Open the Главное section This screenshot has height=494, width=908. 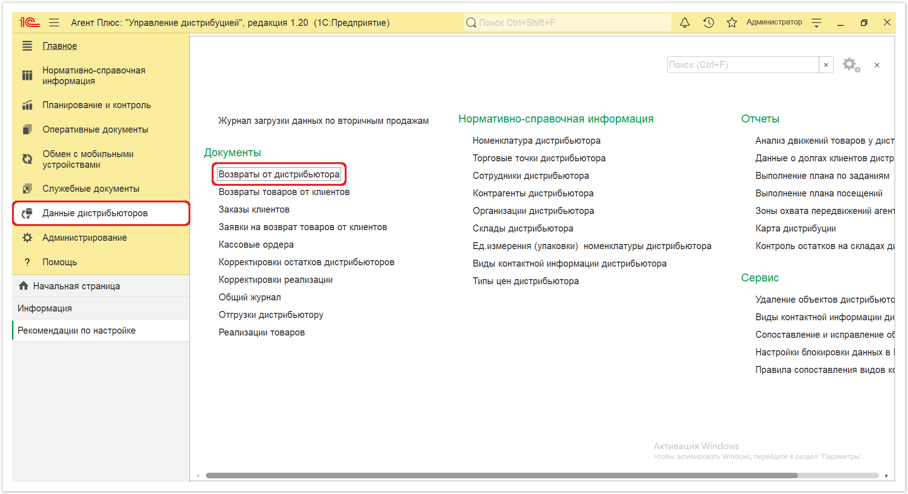click(x=60, y=46)
